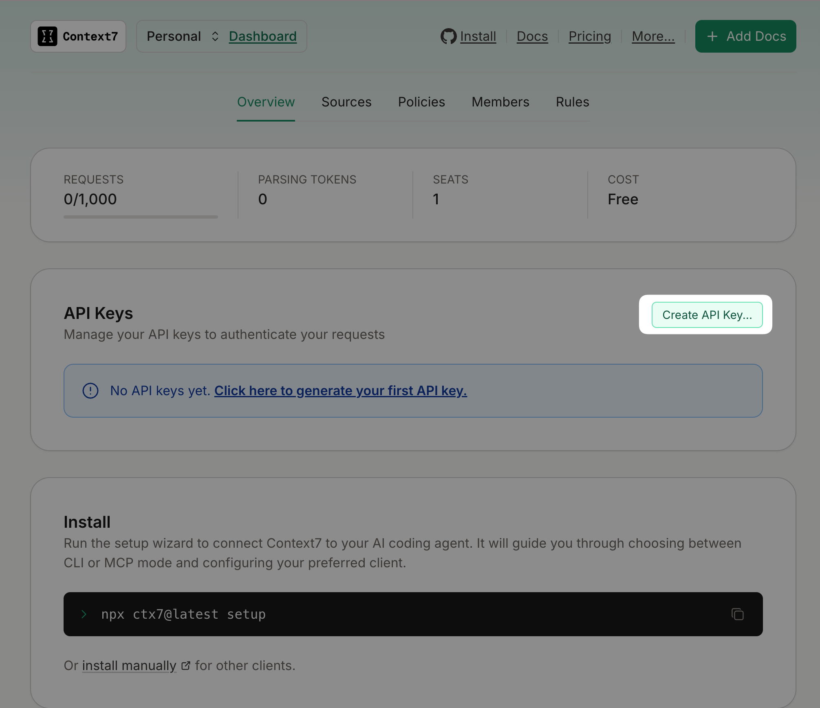Click the Create API Key button
The image size is (820, 708).
tap(708, 314)
